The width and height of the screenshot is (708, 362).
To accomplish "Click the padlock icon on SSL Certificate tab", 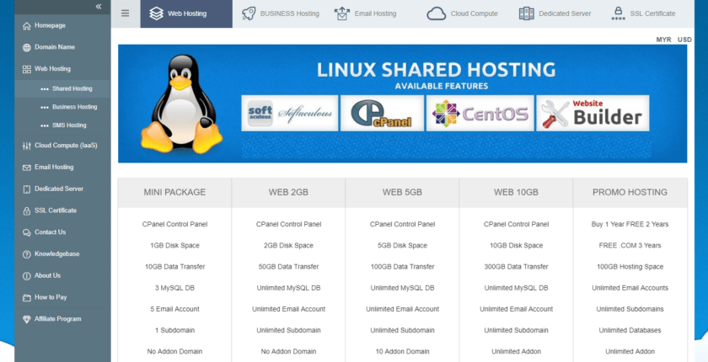I will [618, 13].
